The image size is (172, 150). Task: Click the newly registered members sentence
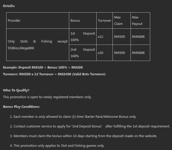(x=47, y=97)
